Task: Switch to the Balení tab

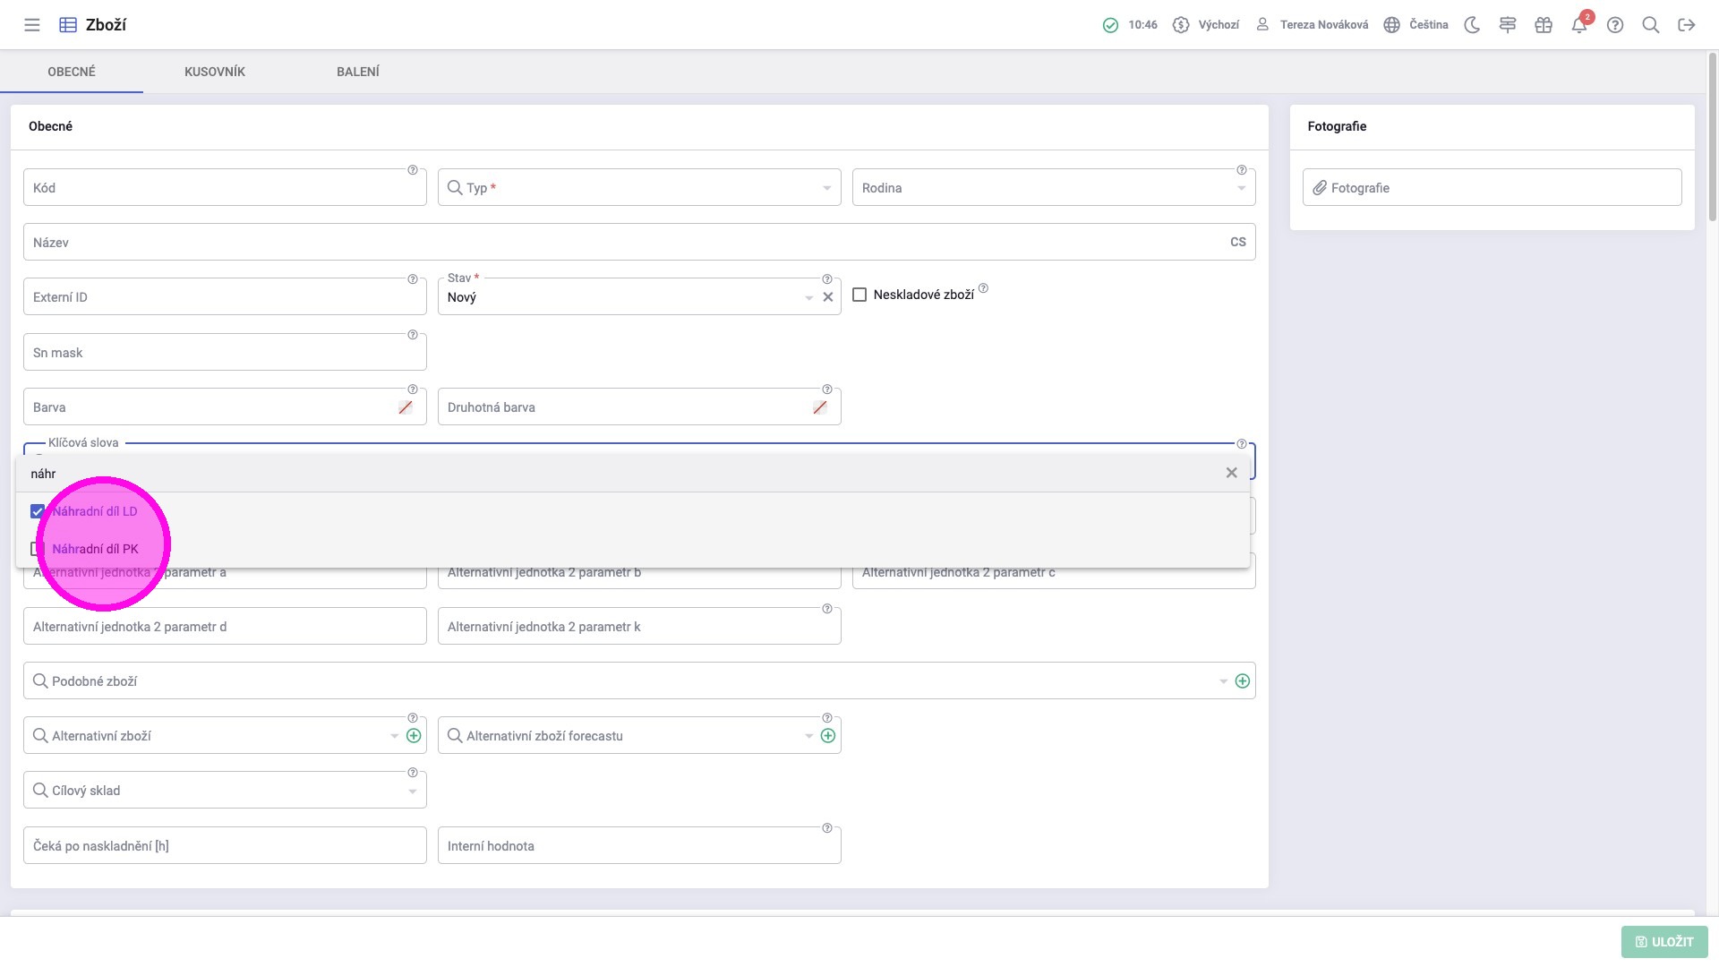Action: coord(358,72)
